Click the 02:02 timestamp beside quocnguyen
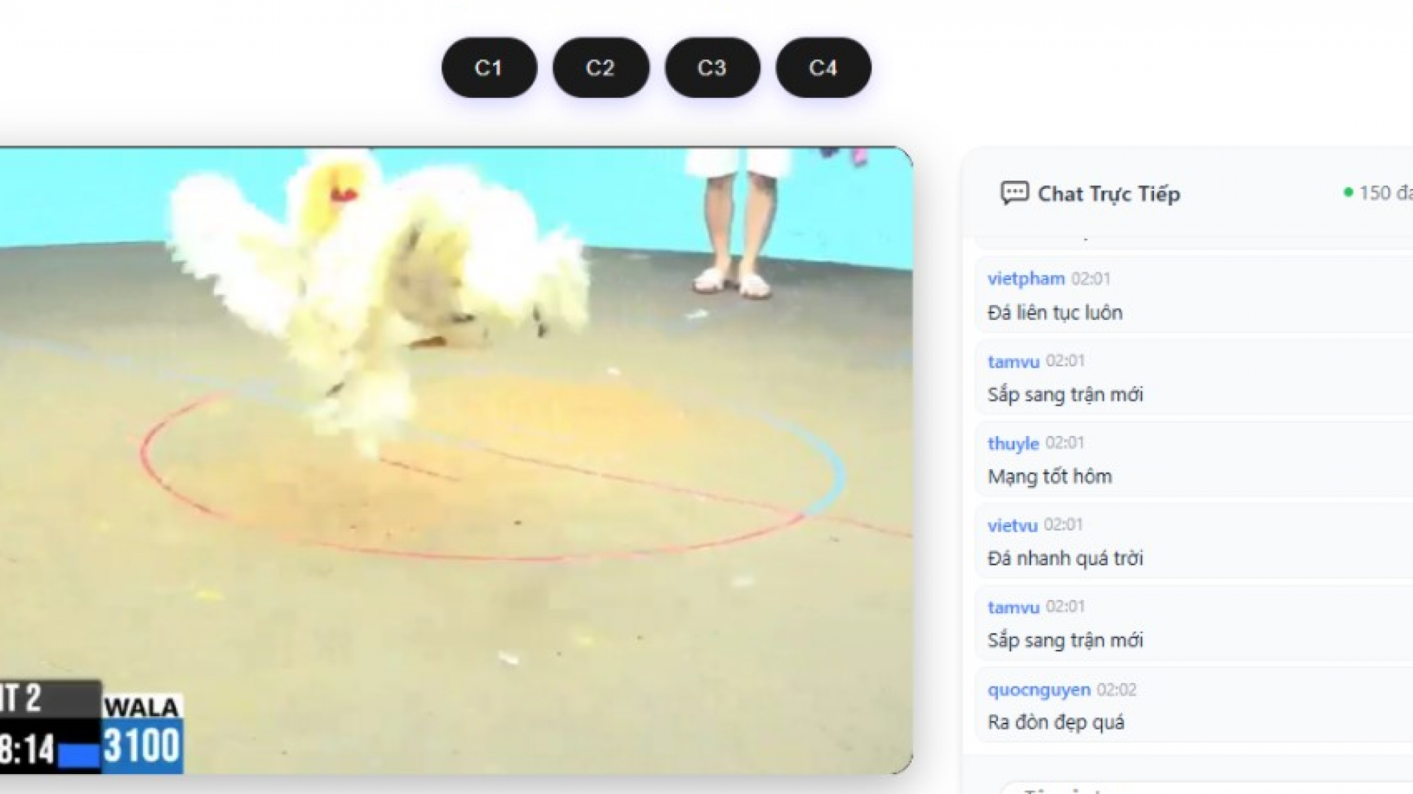The width and height of the screenshot is (1413, 794). tap(1116, 690)
